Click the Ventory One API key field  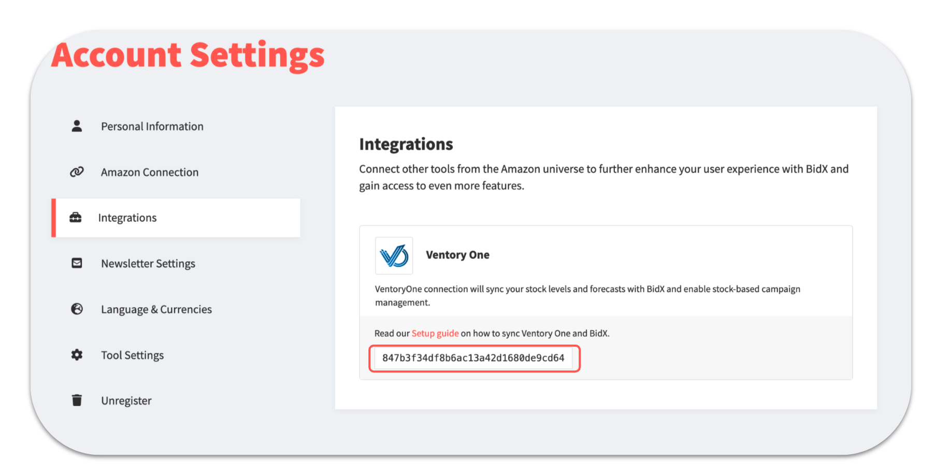click(x=473, y=358)
